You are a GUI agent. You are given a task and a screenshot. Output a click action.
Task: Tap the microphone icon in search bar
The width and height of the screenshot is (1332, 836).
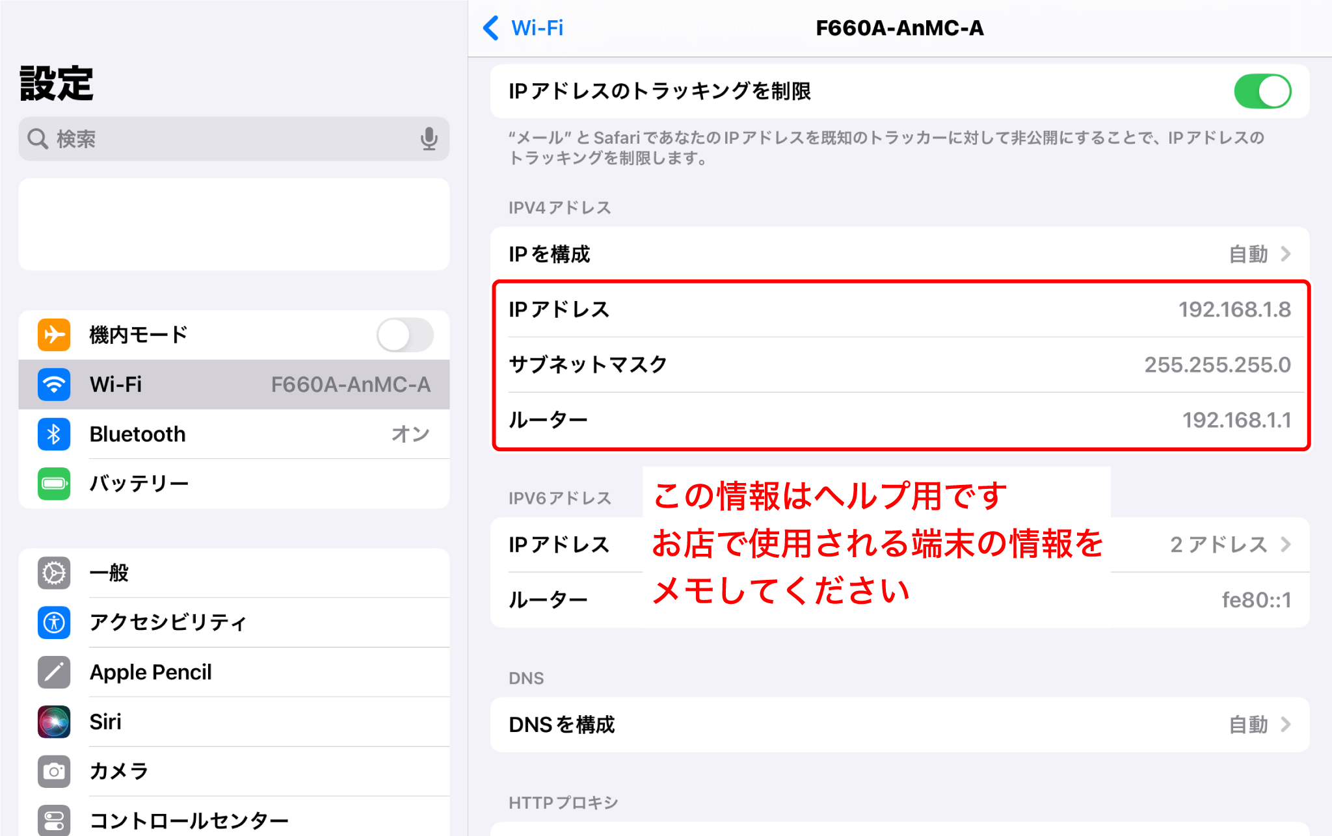coord(429,138)
